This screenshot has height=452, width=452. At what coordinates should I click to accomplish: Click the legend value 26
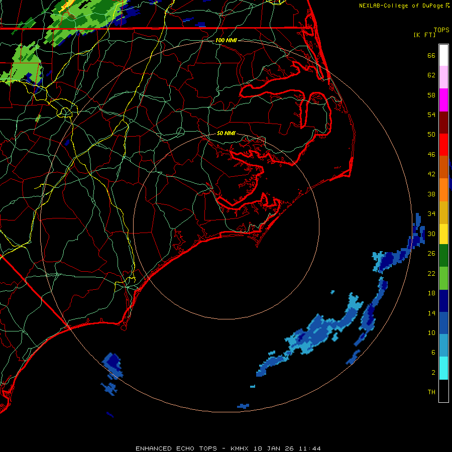pyautogui.click(x=431, y=254)
